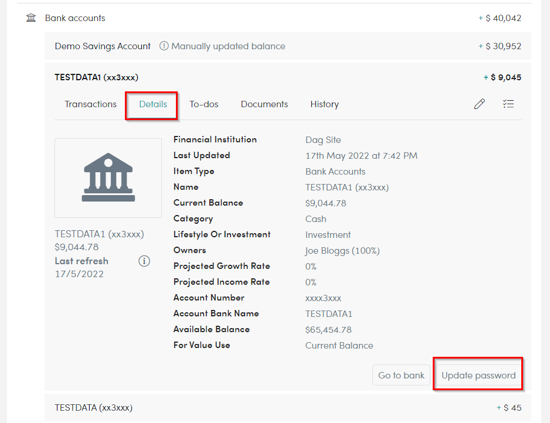Expand the TESTDATA (xx3xxx) account row
Screen dimensions: 550x423
(288, 408)
